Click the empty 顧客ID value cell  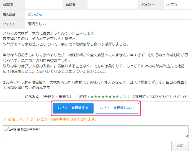[x=43, y=5]
